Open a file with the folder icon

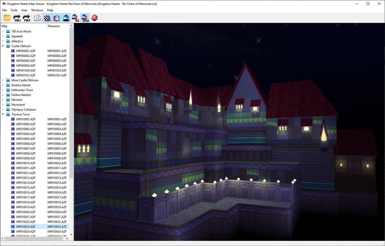[x=7, y=18]
